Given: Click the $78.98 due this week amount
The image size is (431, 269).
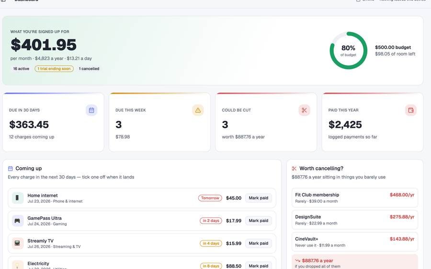Looking at the screenshot, I should coord(123,137).
